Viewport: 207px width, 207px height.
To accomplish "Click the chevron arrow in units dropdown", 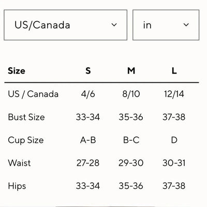I will pyautogui.click(x=186, y=25).
